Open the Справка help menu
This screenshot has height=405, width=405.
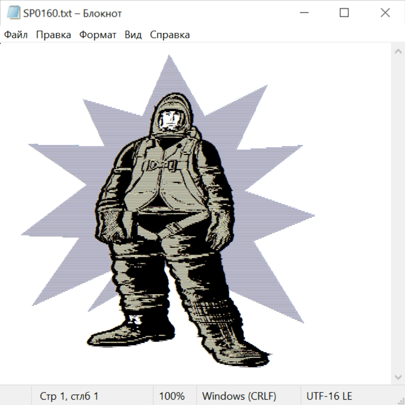[x=170, y=35]
